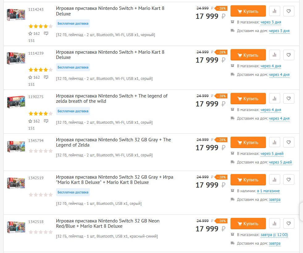Open title of product 1190275 Zelda bundle

112,98
